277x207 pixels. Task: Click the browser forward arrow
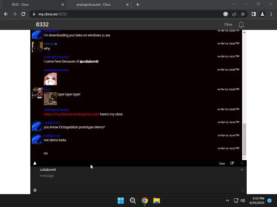[x=15, y=14]
